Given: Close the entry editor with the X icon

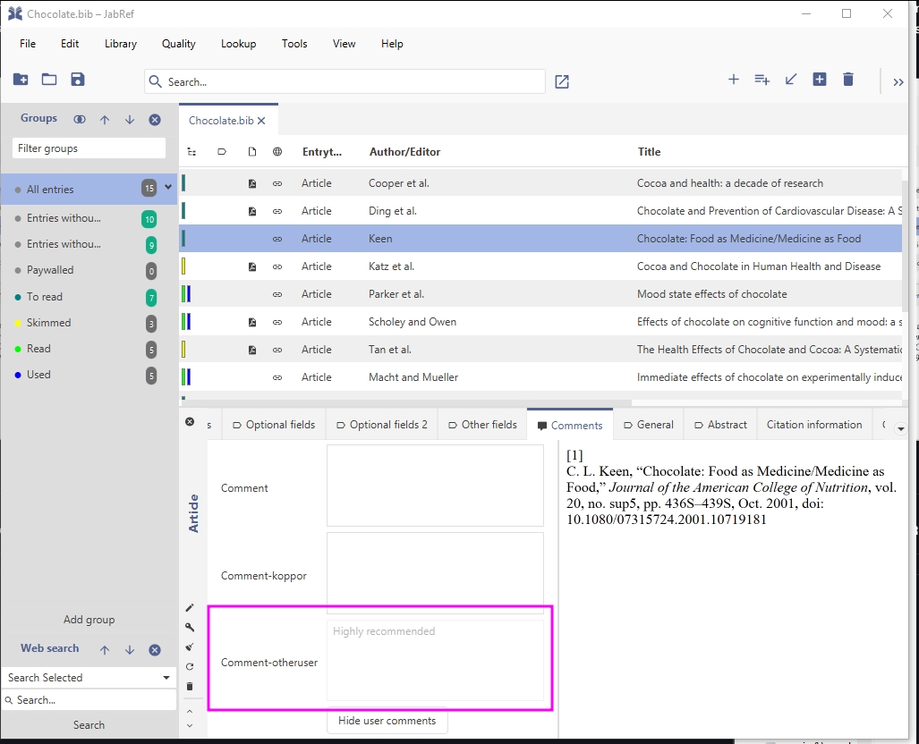Looking at the screenshot, I should coord(190,421).
